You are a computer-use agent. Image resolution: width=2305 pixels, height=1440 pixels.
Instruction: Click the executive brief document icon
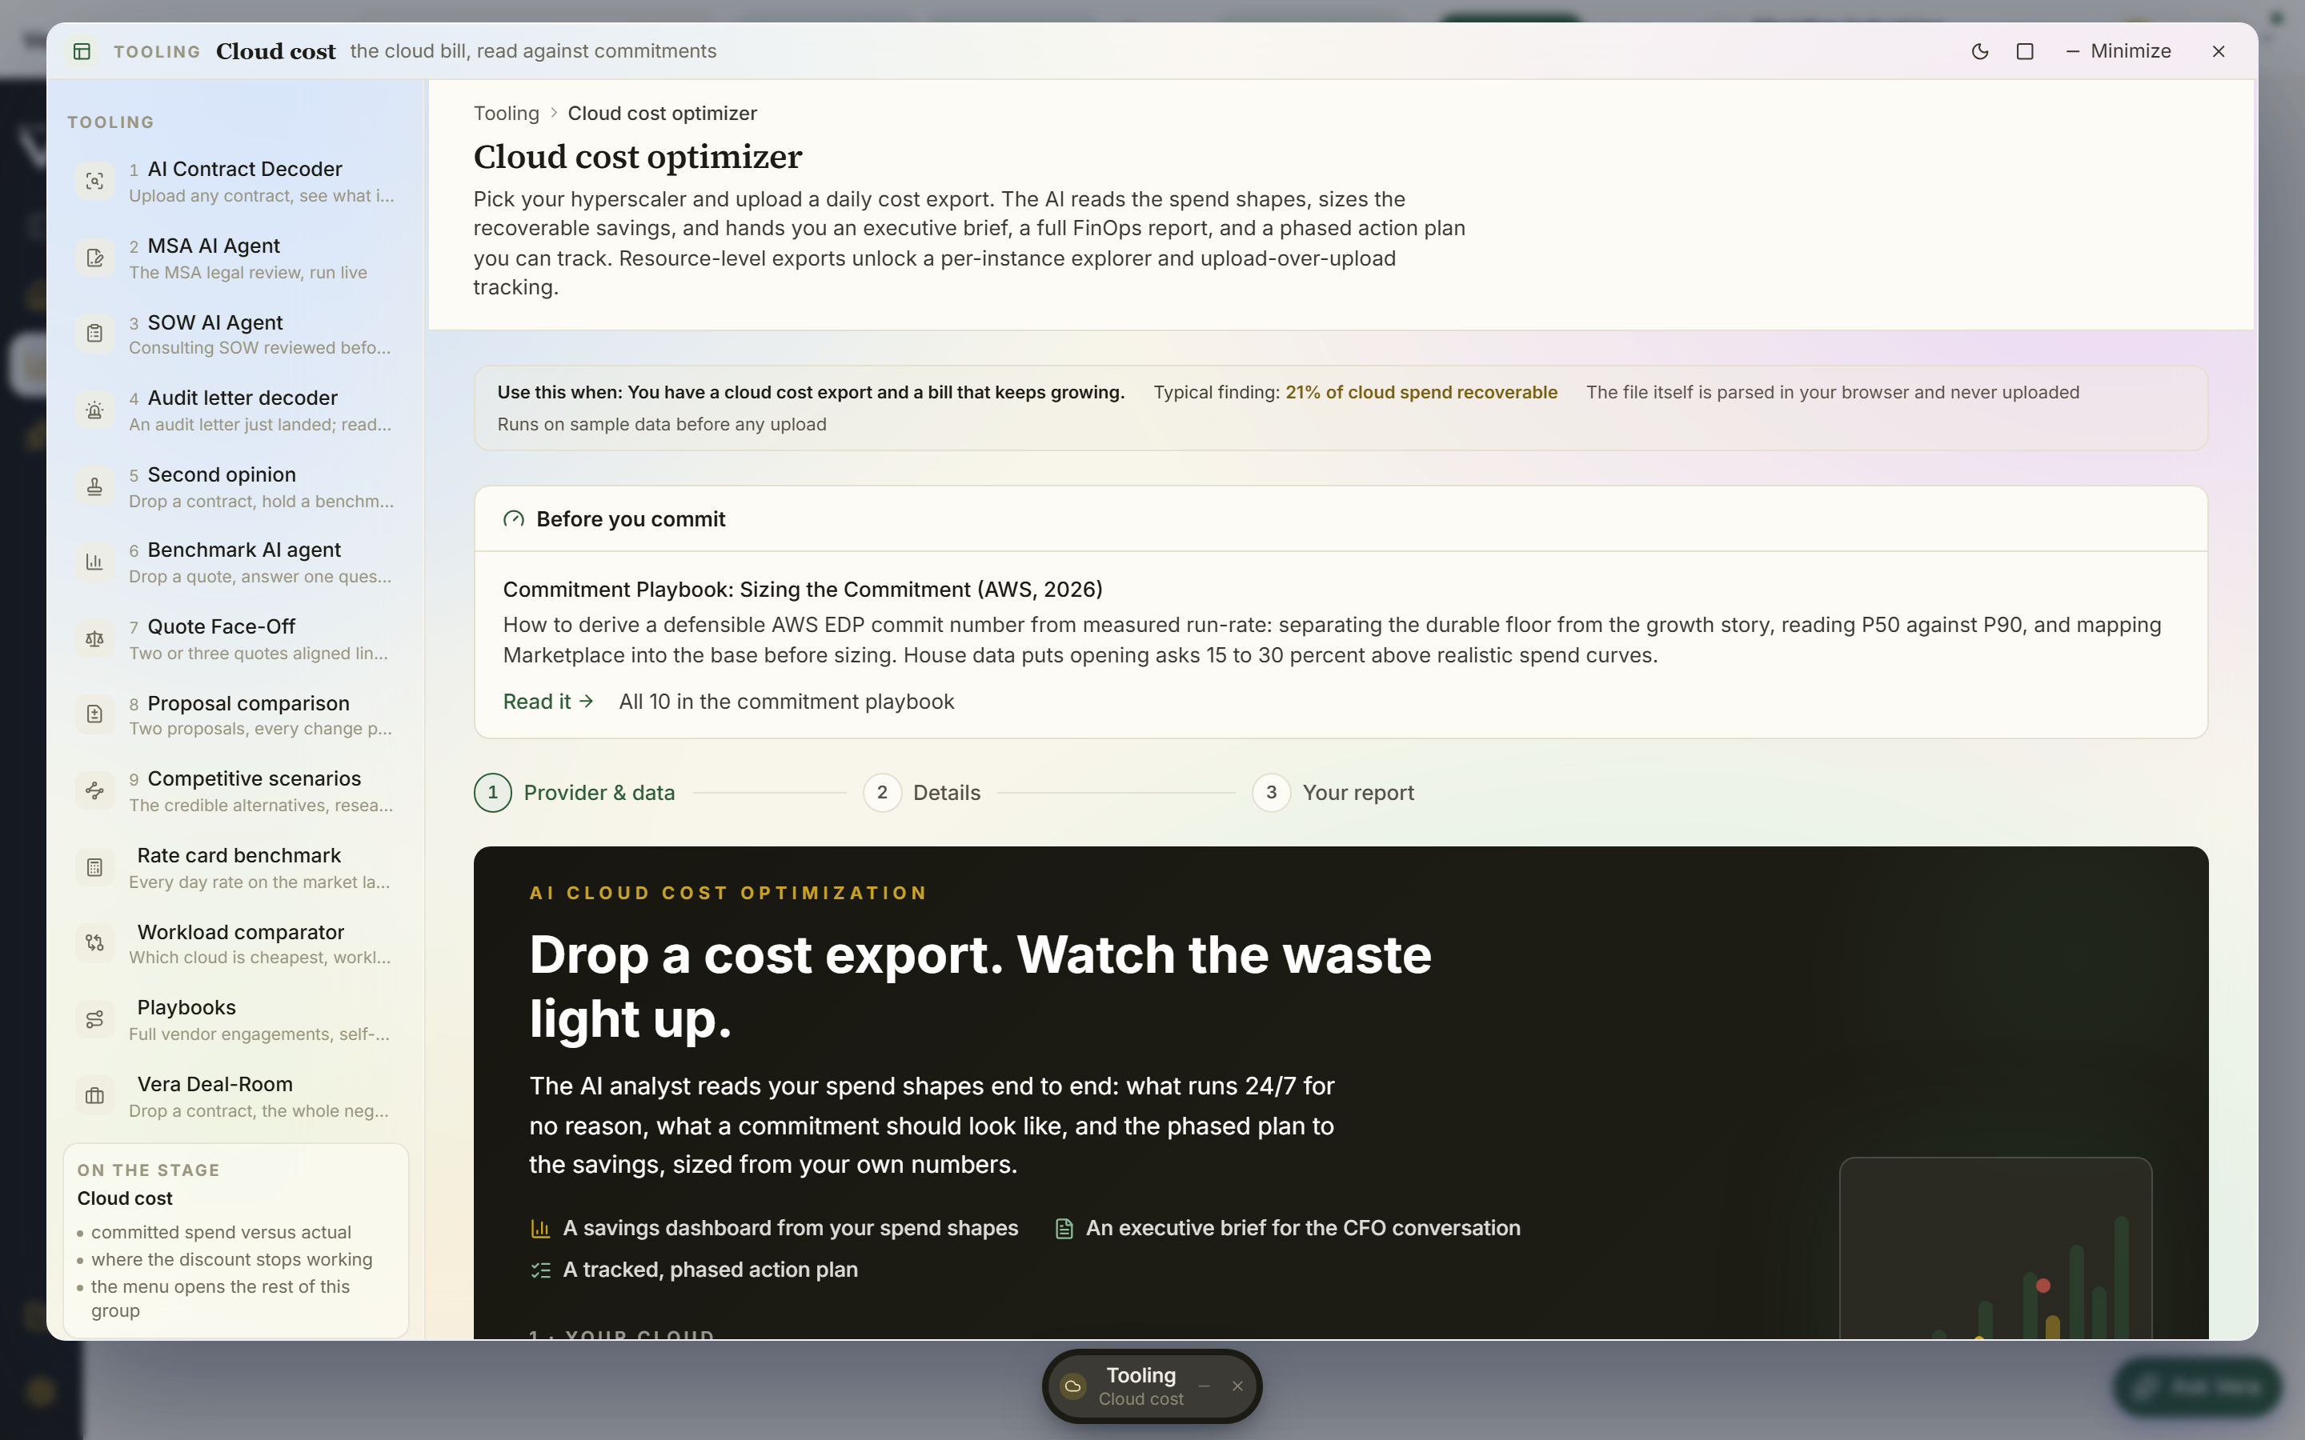[1064, 1229]
